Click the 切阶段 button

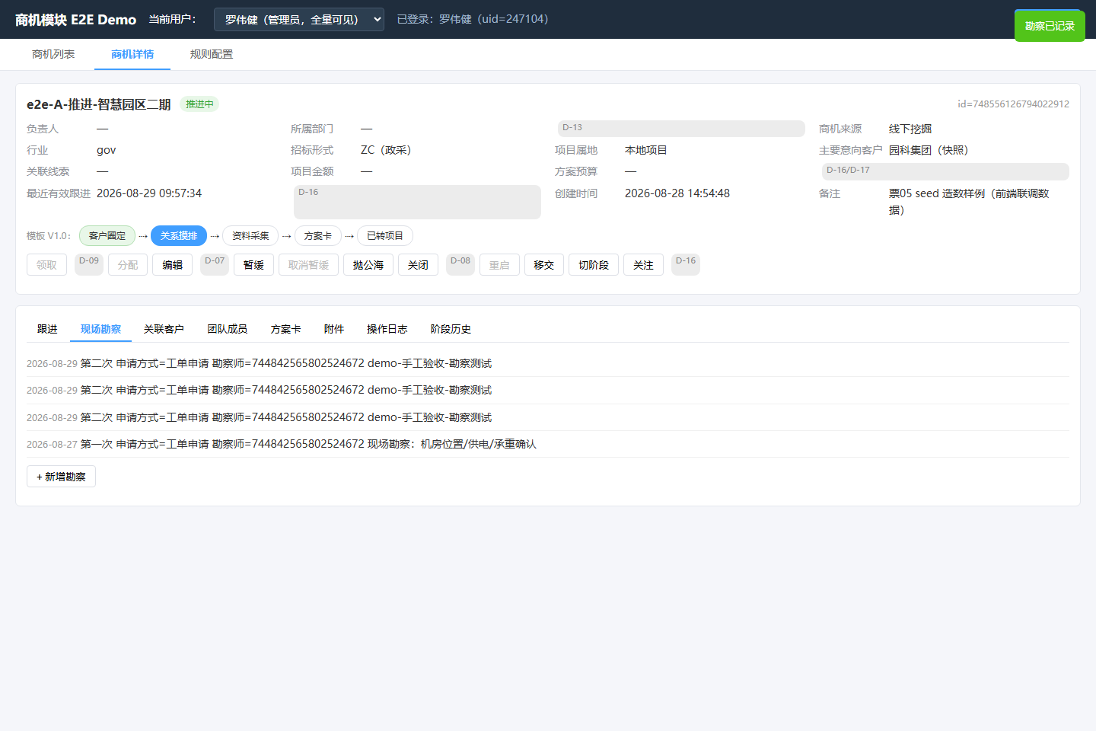pos(594,265)
